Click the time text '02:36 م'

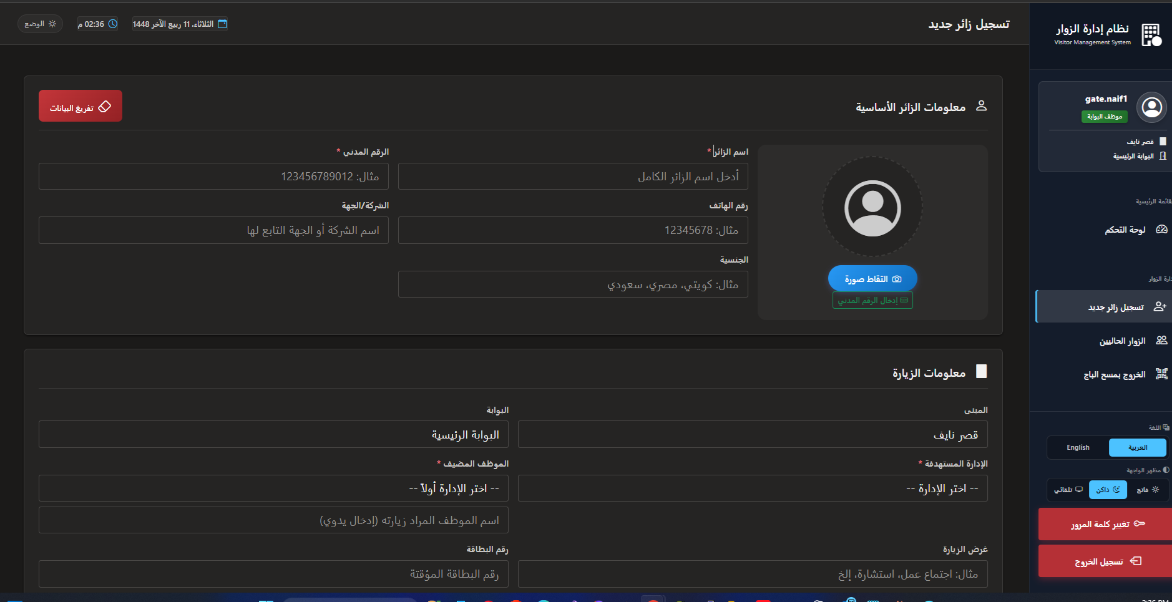91,24
